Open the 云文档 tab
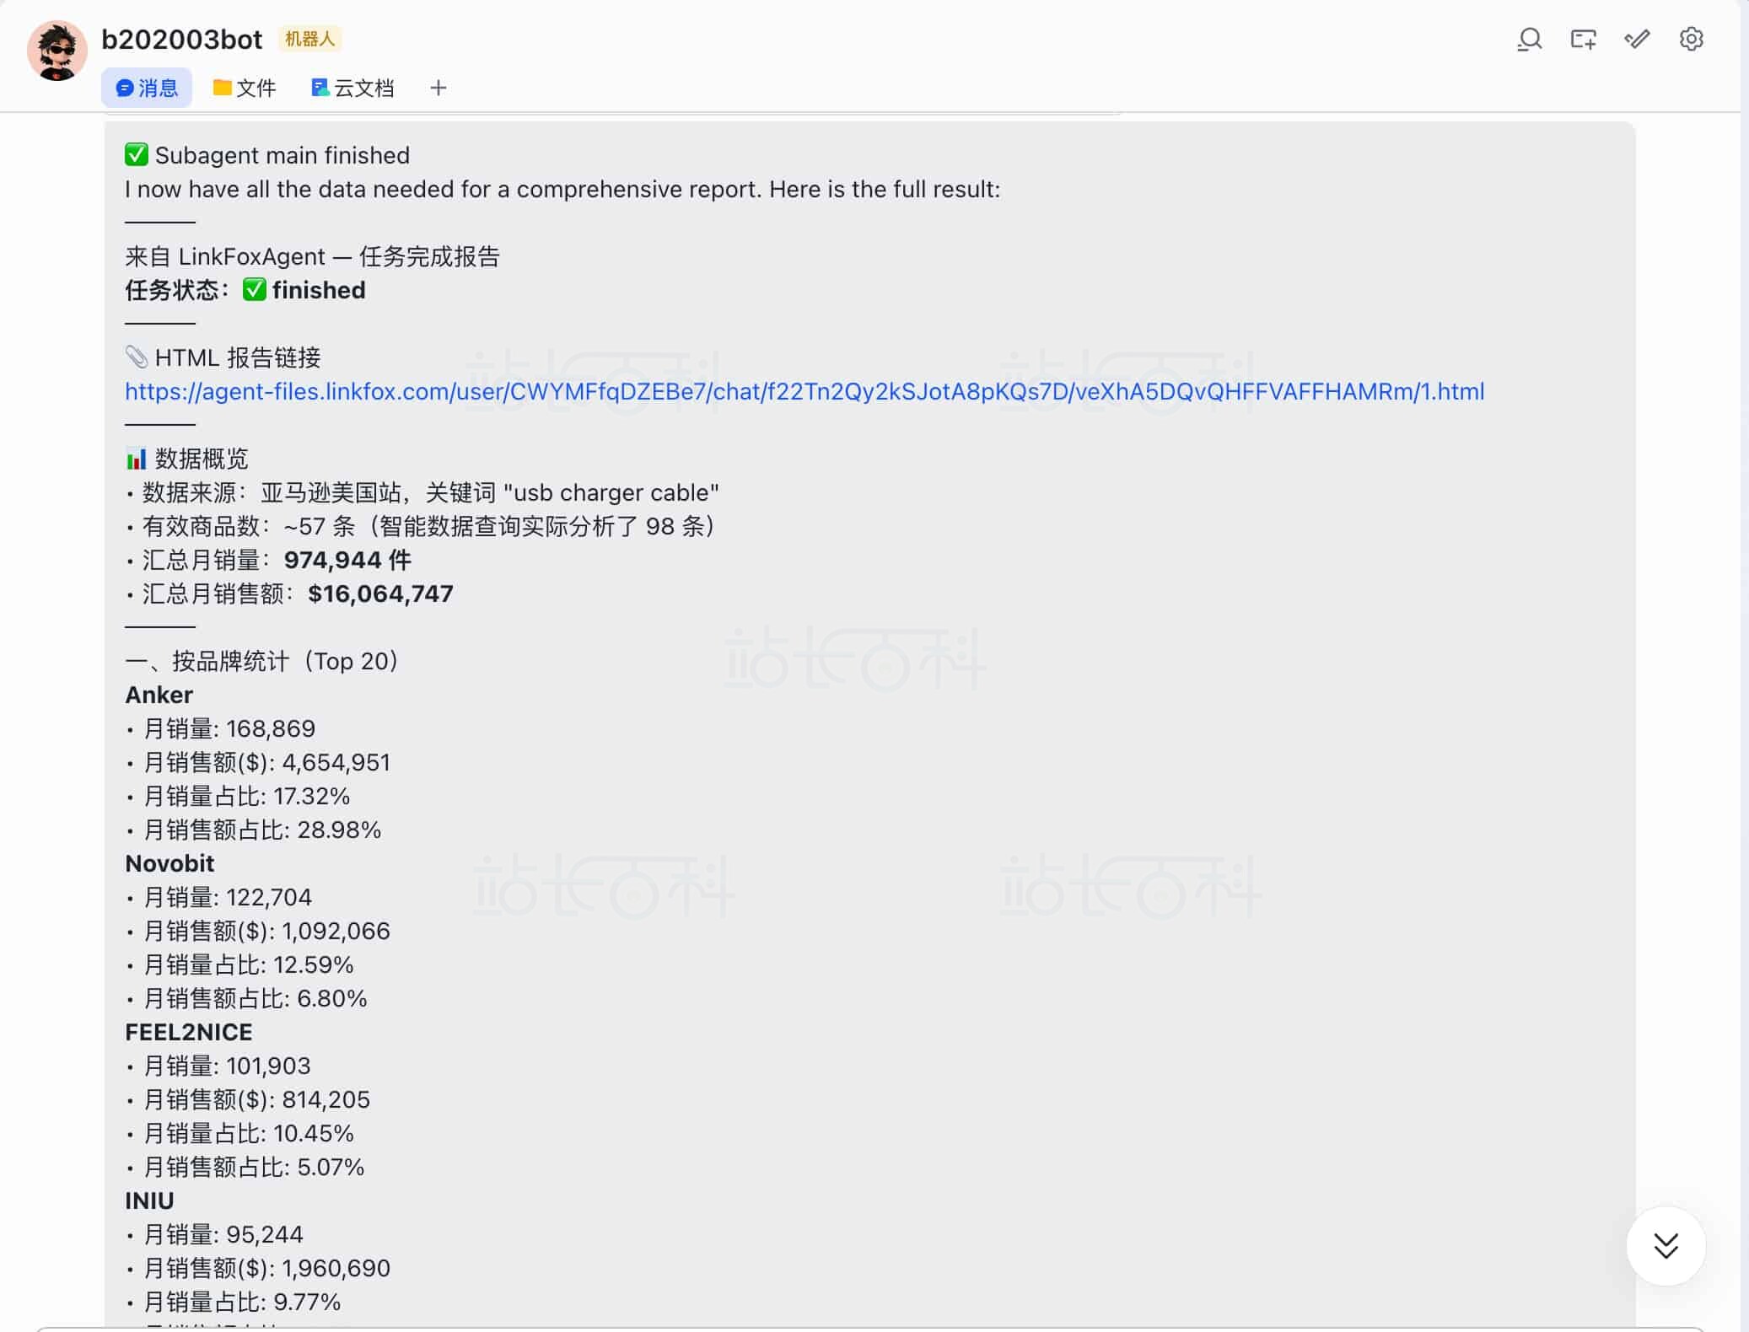 click(x=352, y=88)
